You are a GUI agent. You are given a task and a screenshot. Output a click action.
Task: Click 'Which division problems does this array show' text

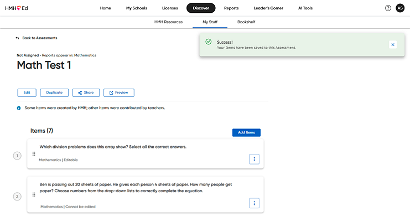[x=113, y=147]
